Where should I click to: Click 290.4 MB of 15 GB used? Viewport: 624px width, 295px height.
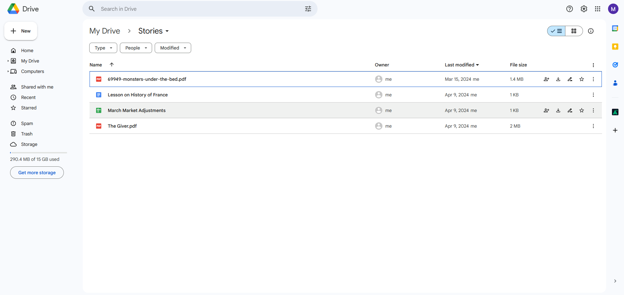point(35,159)
